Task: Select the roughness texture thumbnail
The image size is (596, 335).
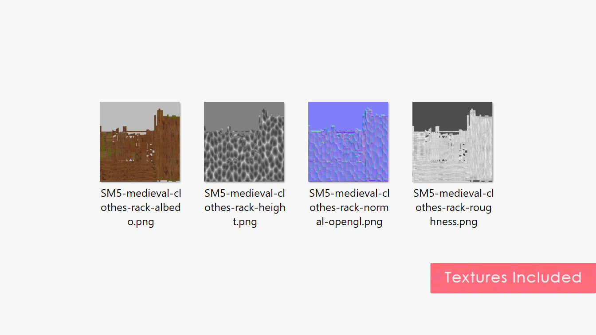Action: tap(452, 142)
